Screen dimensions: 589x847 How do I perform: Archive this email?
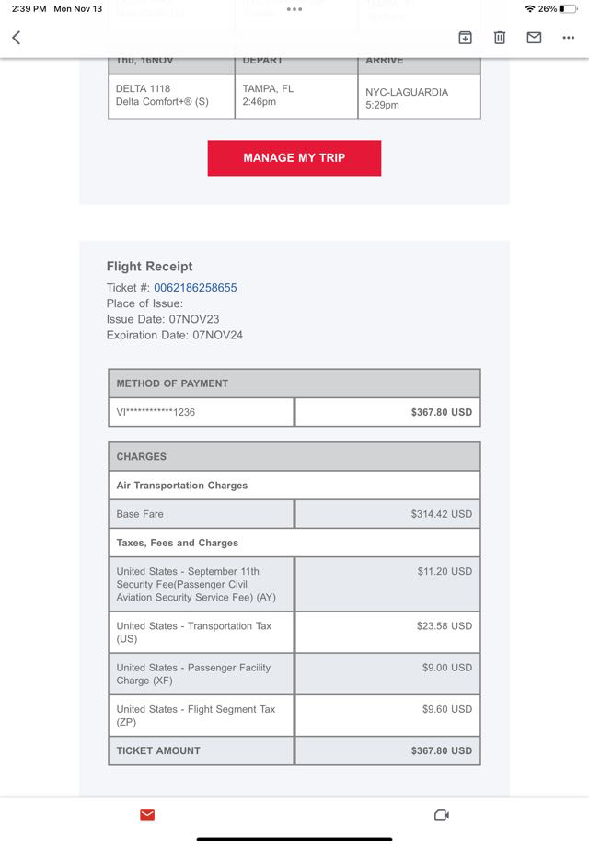[465, 38]
